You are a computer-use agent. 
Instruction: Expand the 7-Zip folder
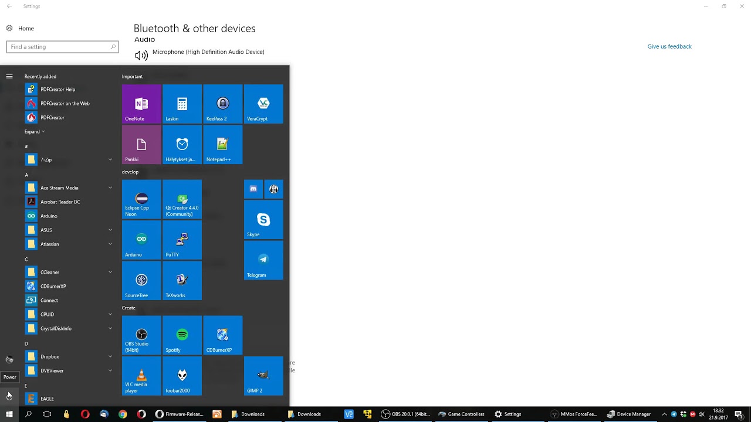(69, 159)
